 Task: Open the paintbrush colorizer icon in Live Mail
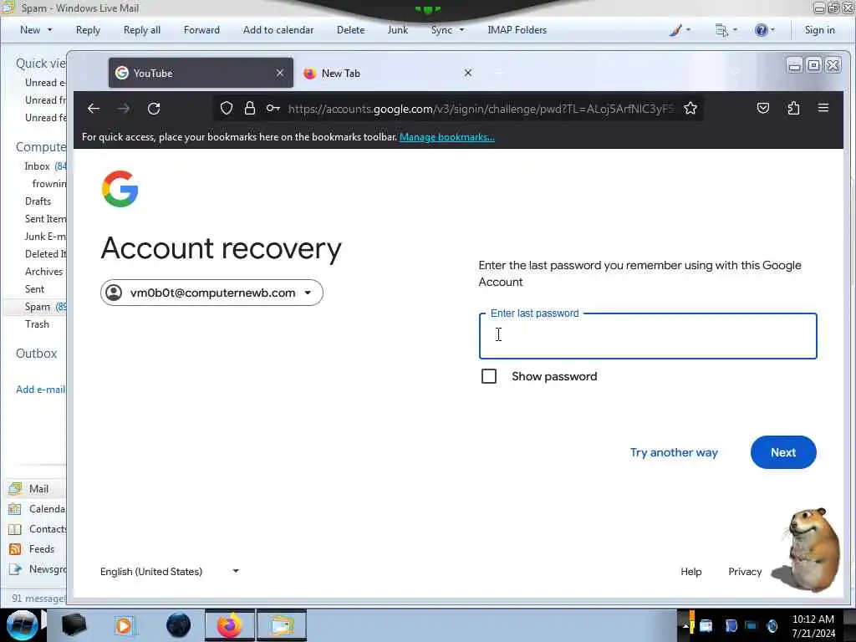(x=680, y=30)
